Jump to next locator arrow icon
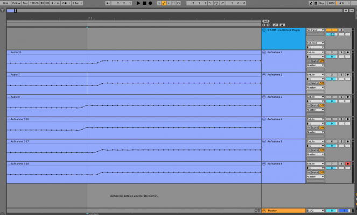 tap(268, 25)
